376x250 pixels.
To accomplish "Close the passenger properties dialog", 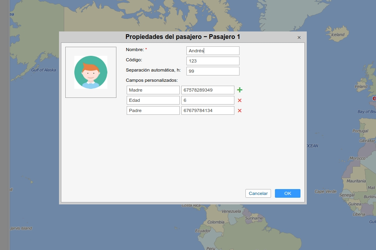I will coord(299,37).
